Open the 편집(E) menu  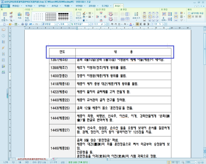point(16,6)
